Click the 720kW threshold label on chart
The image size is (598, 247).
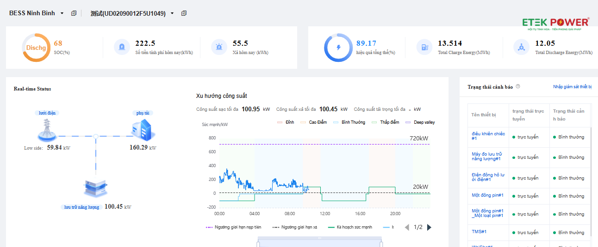coord(419,139)
